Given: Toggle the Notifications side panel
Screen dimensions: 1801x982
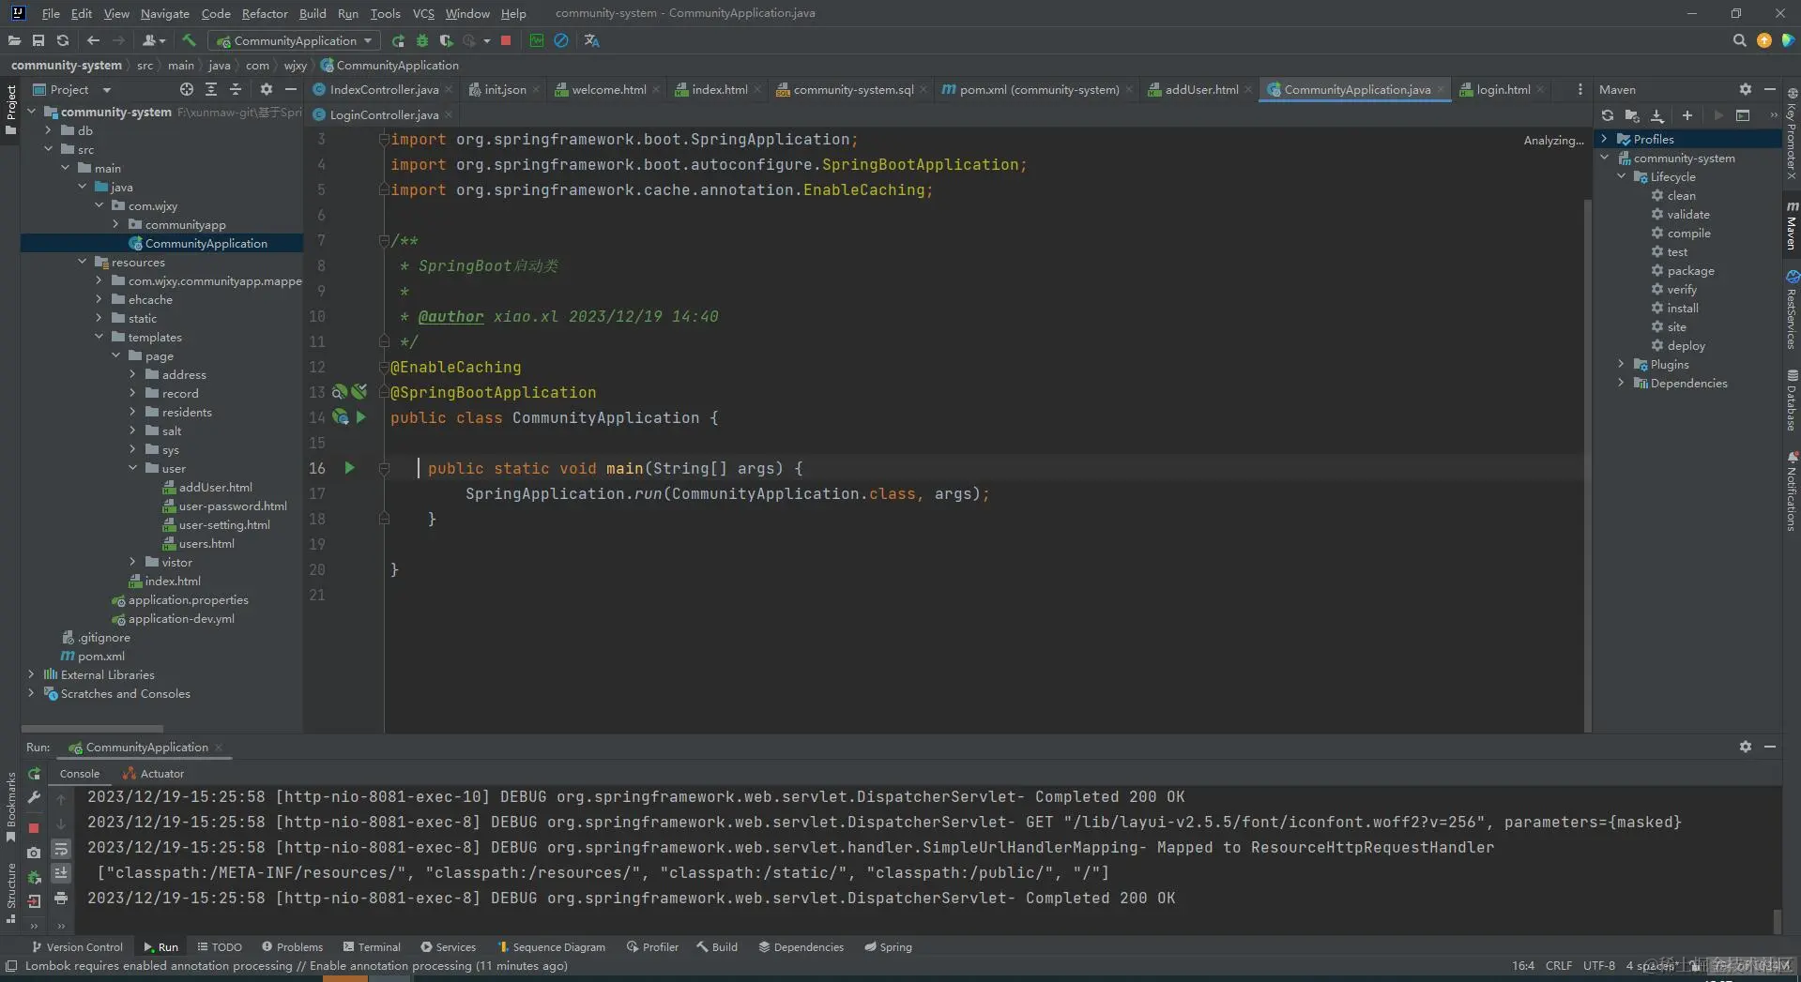Looking at the screenshot, I should pos(1792,491).
